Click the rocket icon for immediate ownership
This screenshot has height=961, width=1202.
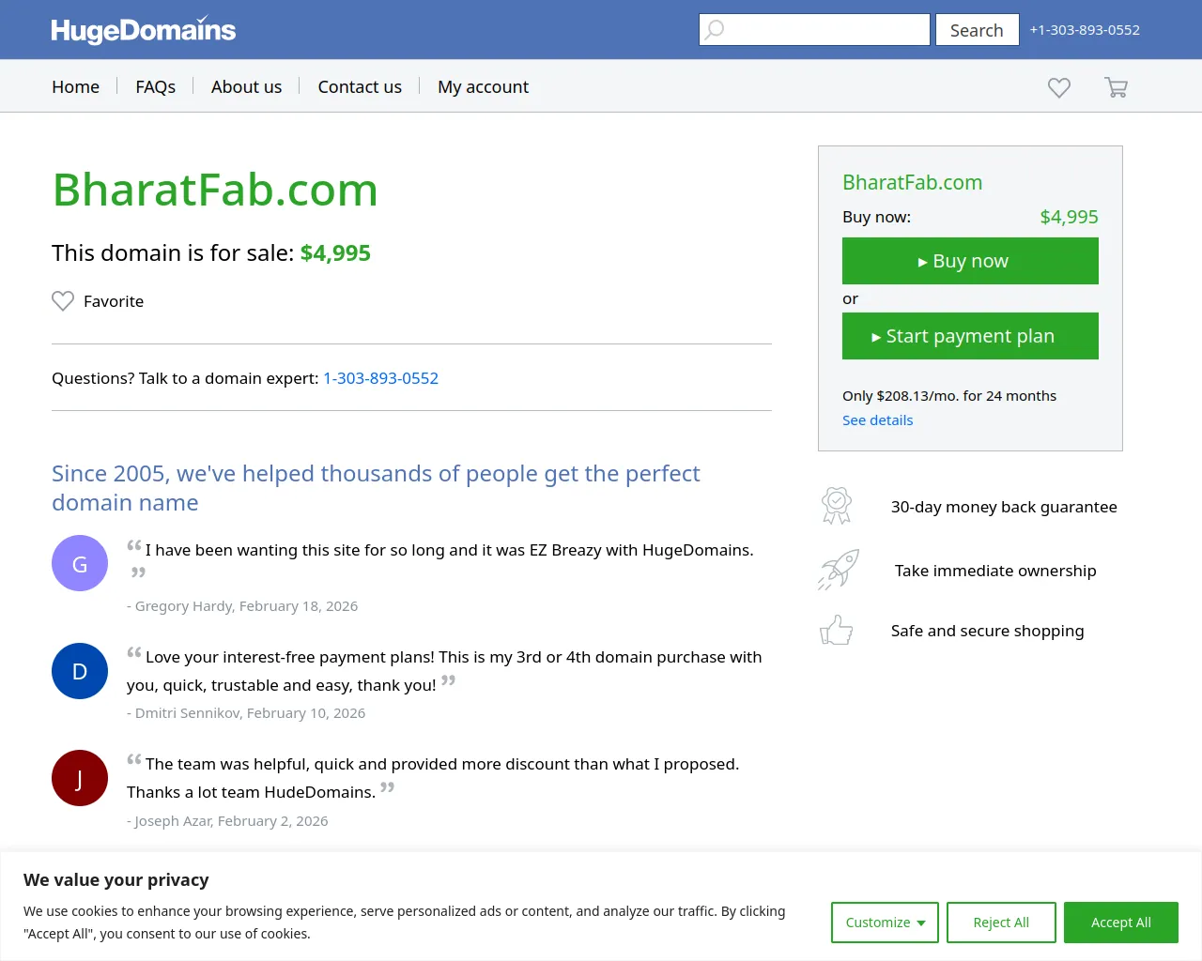[x=839, y=569]
